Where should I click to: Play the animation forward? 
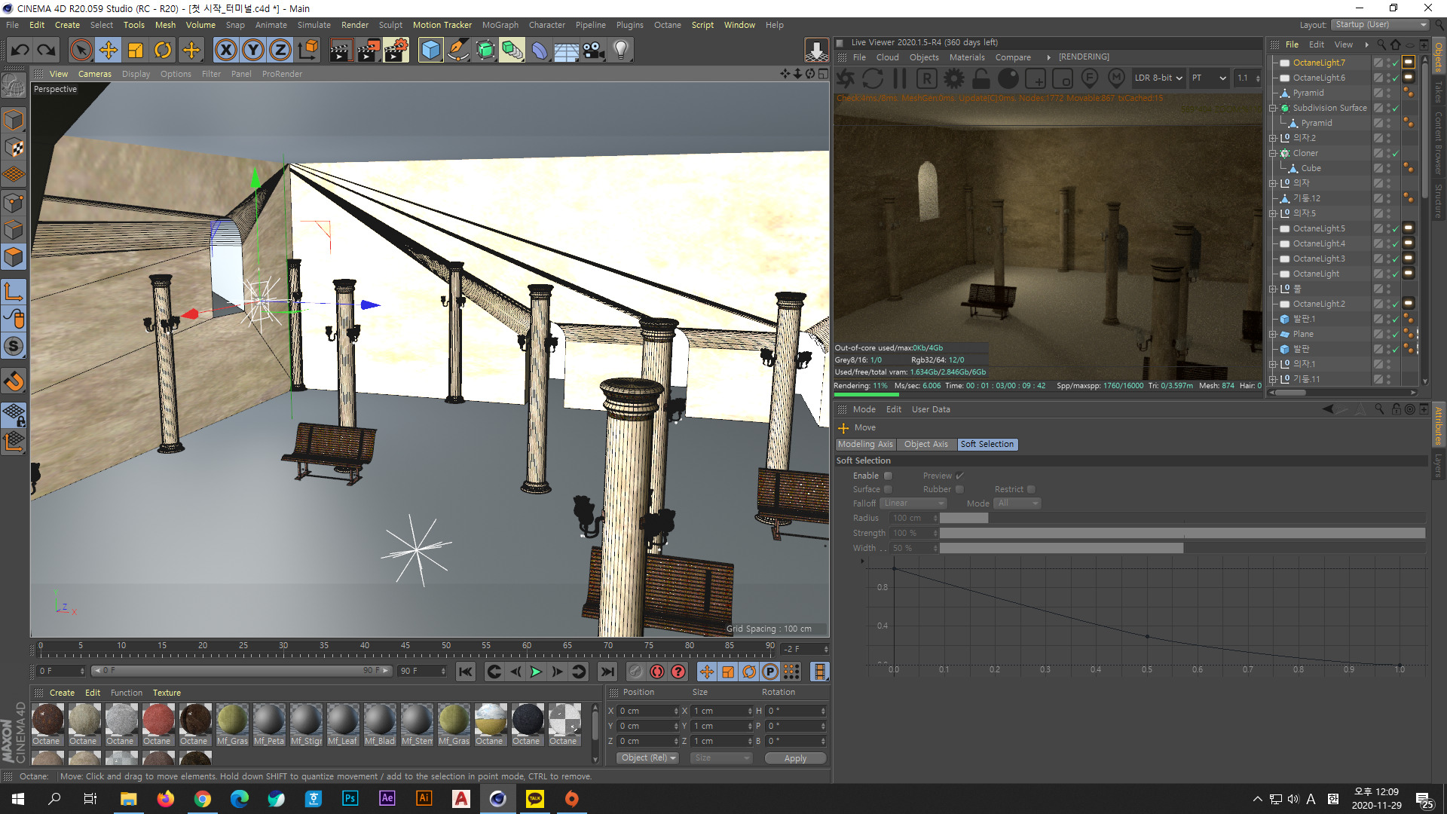pyautogui.click(x=536, y=672)
